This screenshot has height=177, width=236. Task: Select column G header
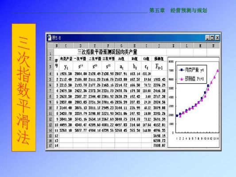pos(121,46)
